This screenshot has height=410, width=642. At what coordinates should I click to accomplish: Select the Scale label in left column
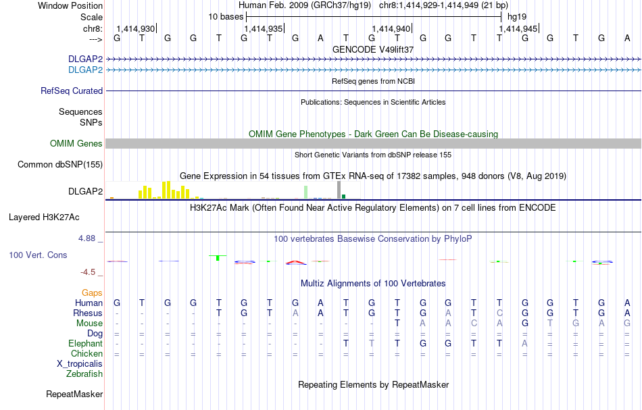(91, 17)
